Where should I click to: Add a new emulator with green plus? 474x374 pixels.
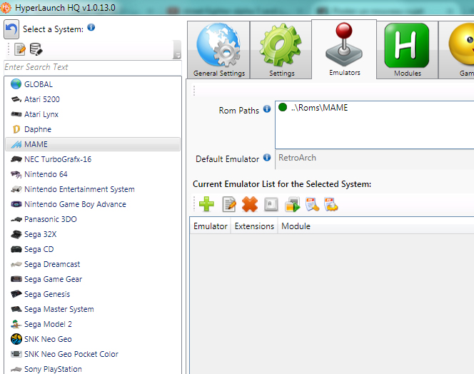point(206,204)
